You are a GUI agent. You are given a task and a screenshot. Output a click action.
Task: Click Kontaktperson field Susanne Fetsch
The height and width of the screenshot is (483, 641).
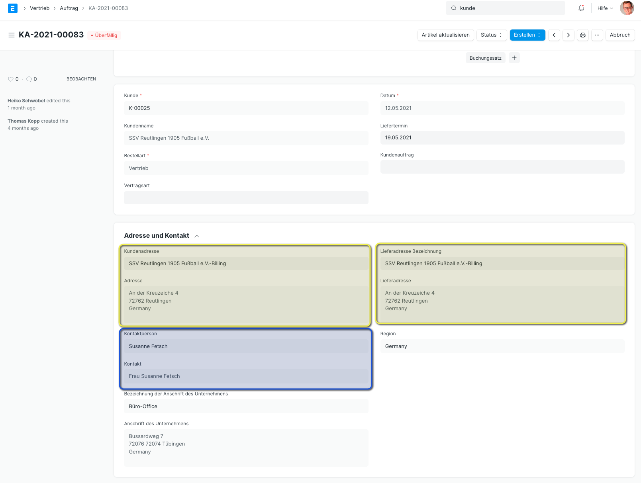246,346
